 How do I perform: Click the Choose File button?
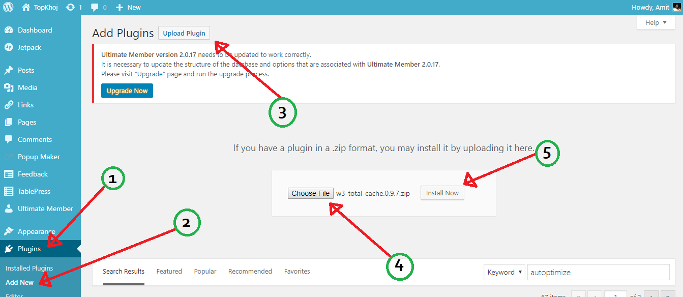point(311,193)
